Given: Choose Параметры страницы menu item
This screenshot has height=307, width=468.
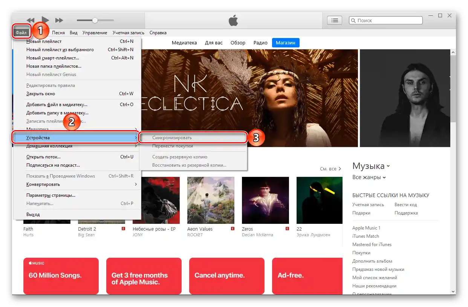Looking at the screenshot, I should [x=77, y=195].
